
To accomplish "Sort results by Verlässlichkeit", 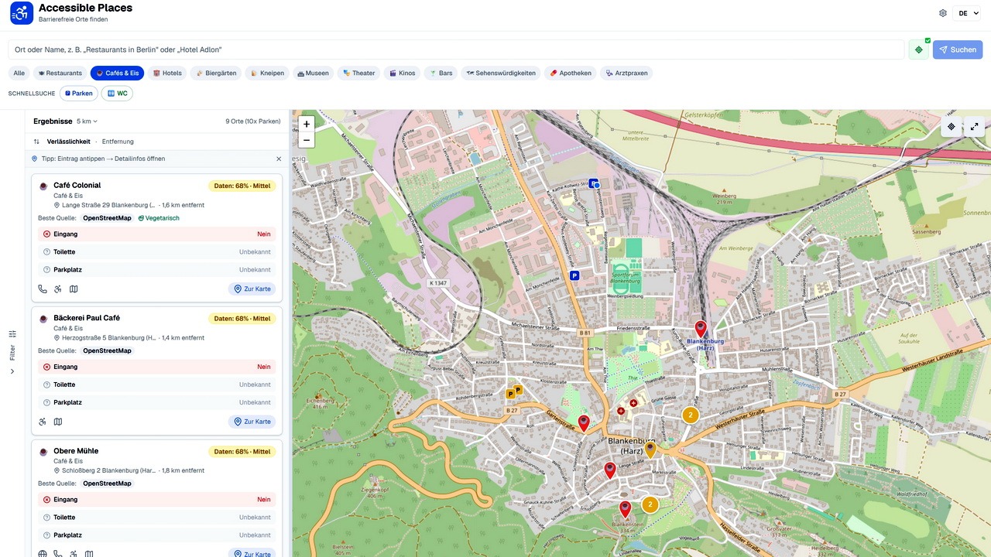I will tap(68, 142).
